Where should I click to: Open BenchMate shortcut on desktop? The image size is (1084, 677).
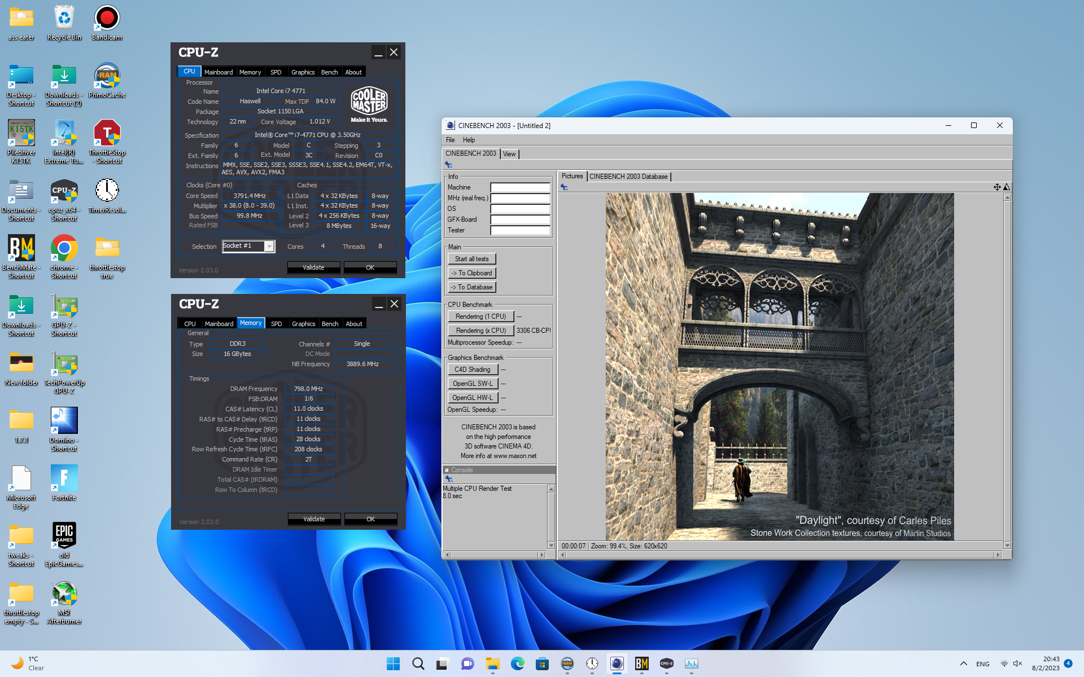[x=21, y=257]
